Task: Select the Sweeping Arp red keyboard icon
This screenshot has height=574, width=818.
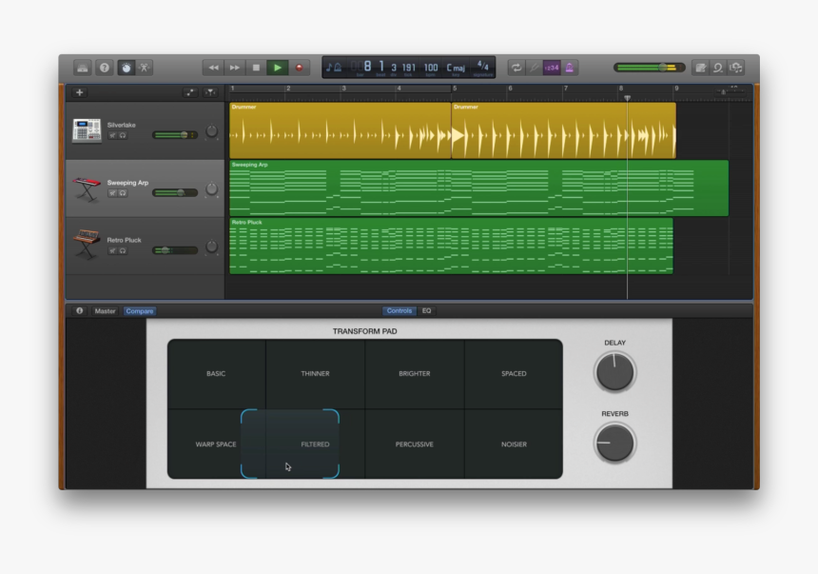Action: (x=87, y=188)
